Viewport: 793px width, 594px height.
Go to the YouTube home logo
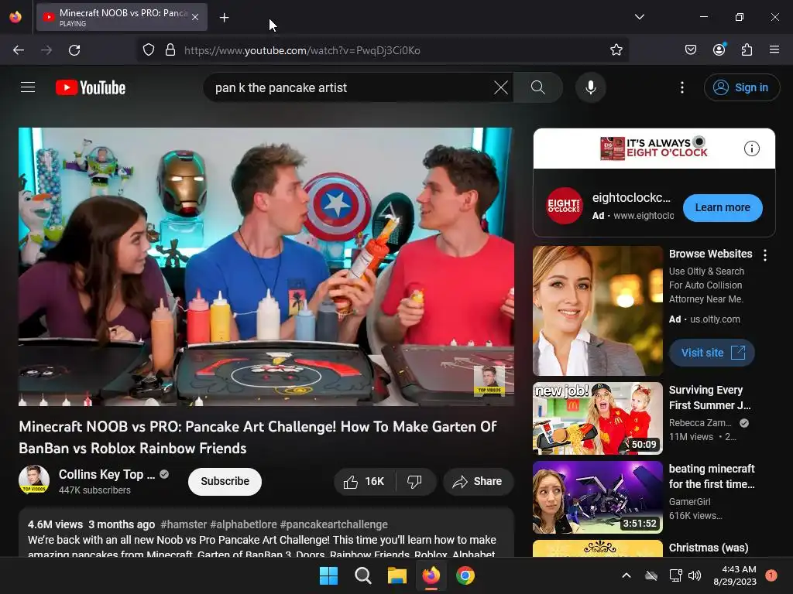[x=91, y=87]
